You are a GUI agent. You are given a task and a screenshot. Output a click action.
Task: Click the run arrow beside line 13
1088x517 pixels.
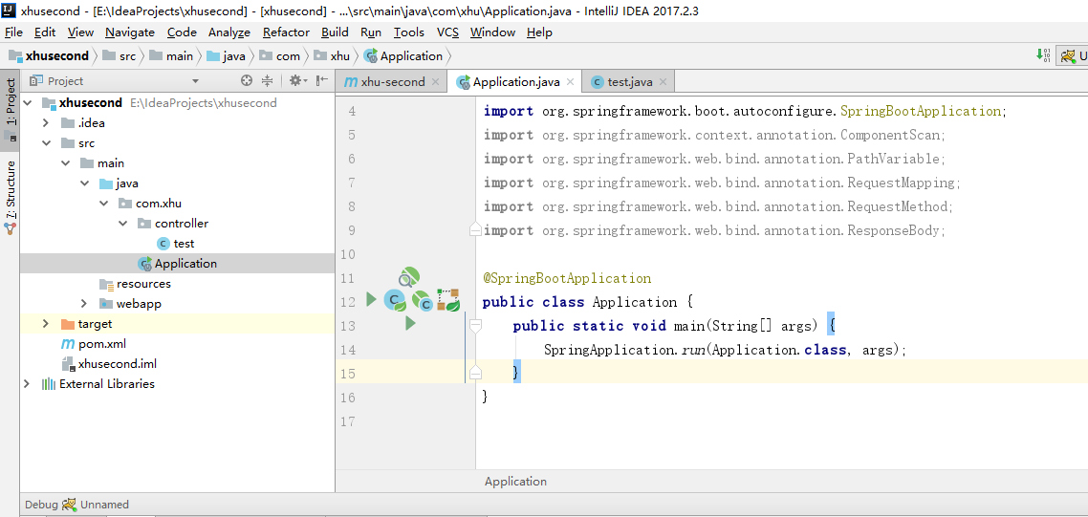click(410, 323)
